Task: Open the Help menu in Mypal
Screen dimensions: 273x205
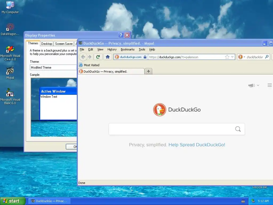Action: pyautogui.click(x=152, y=49)
